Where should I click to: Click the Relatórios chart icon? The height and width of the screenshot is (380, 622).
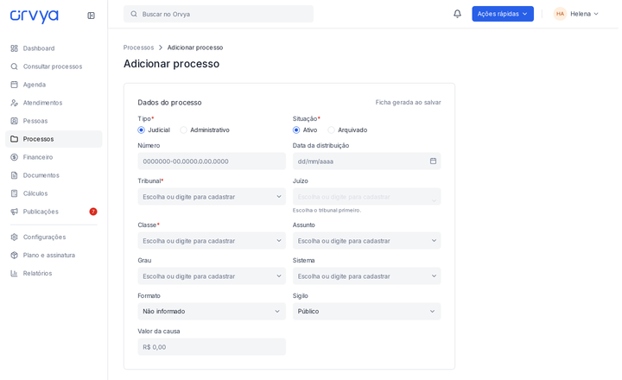pos(15,273)
